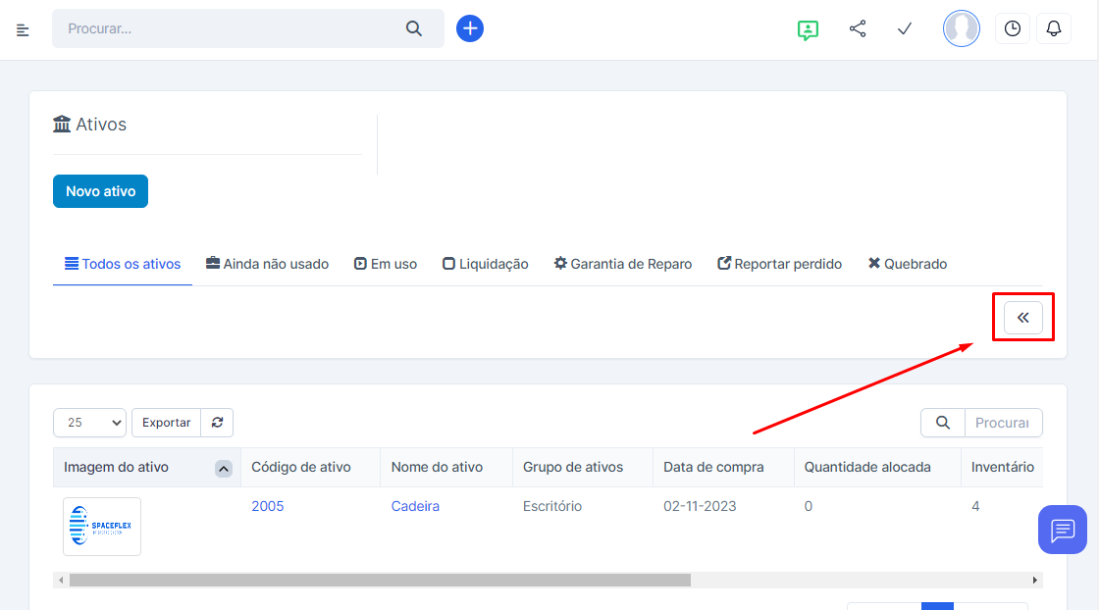Open the clock timesheet icon
1099x610 pixels.
(1012, 29)
